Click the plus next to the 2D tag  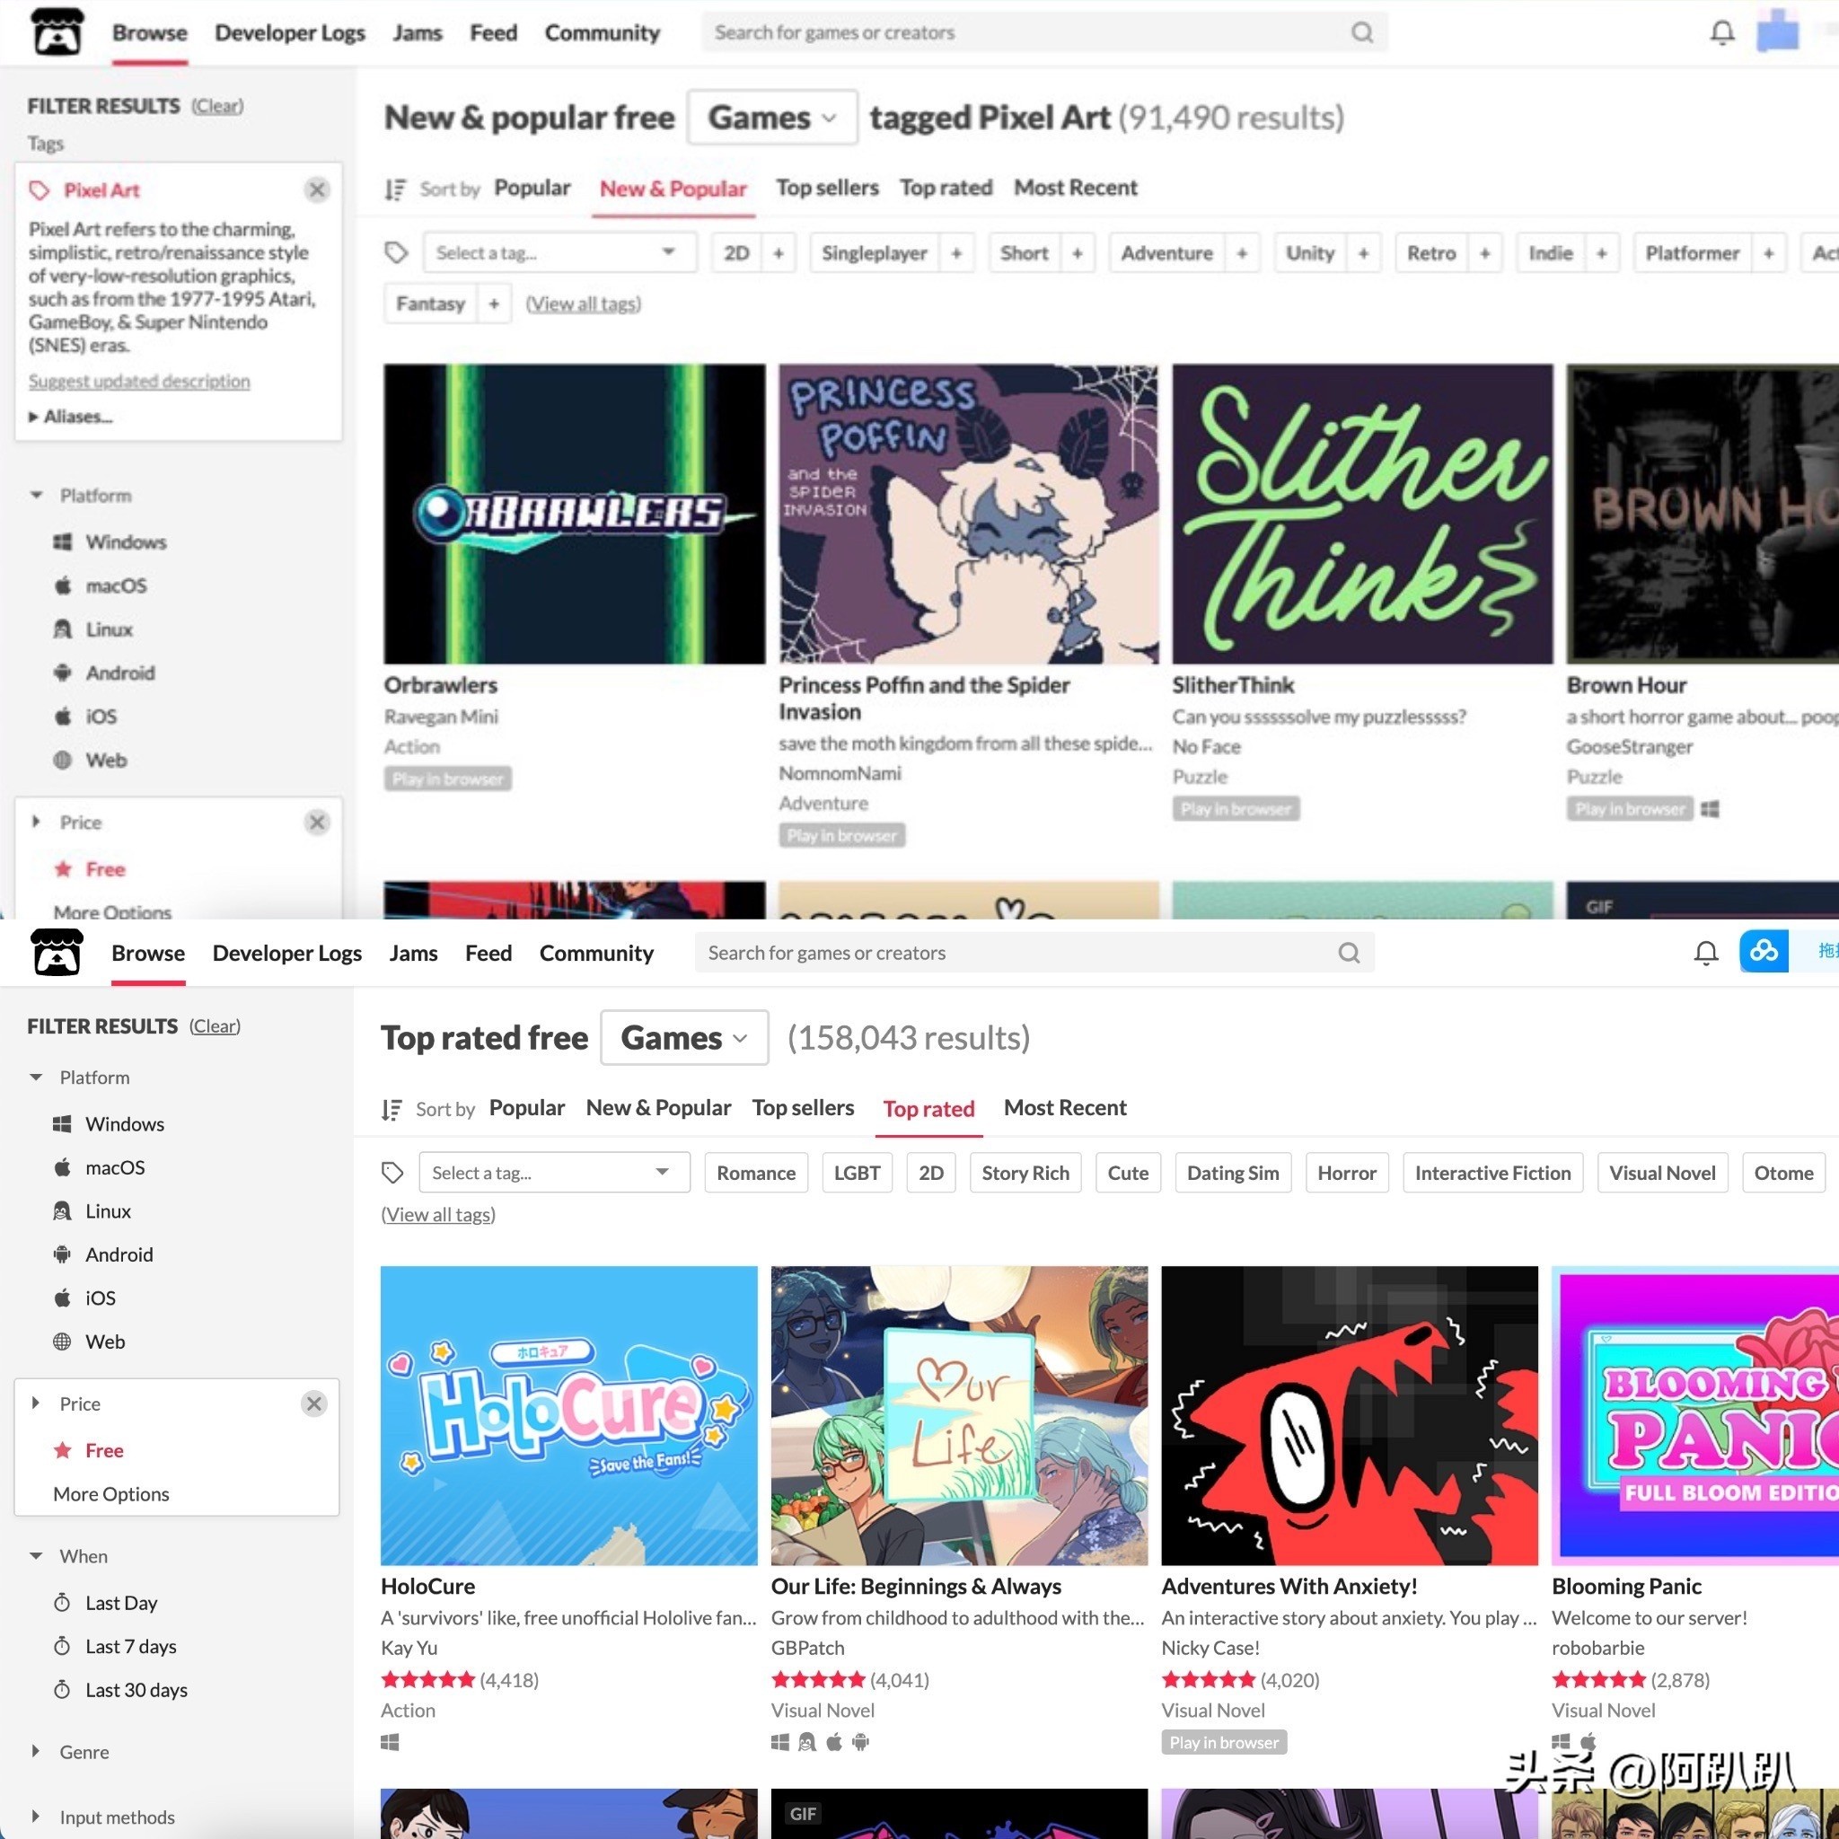779,253
